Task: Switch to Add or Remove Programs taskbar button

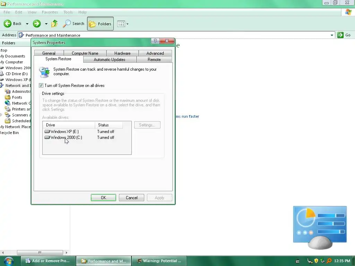Action: pos(48,261)
